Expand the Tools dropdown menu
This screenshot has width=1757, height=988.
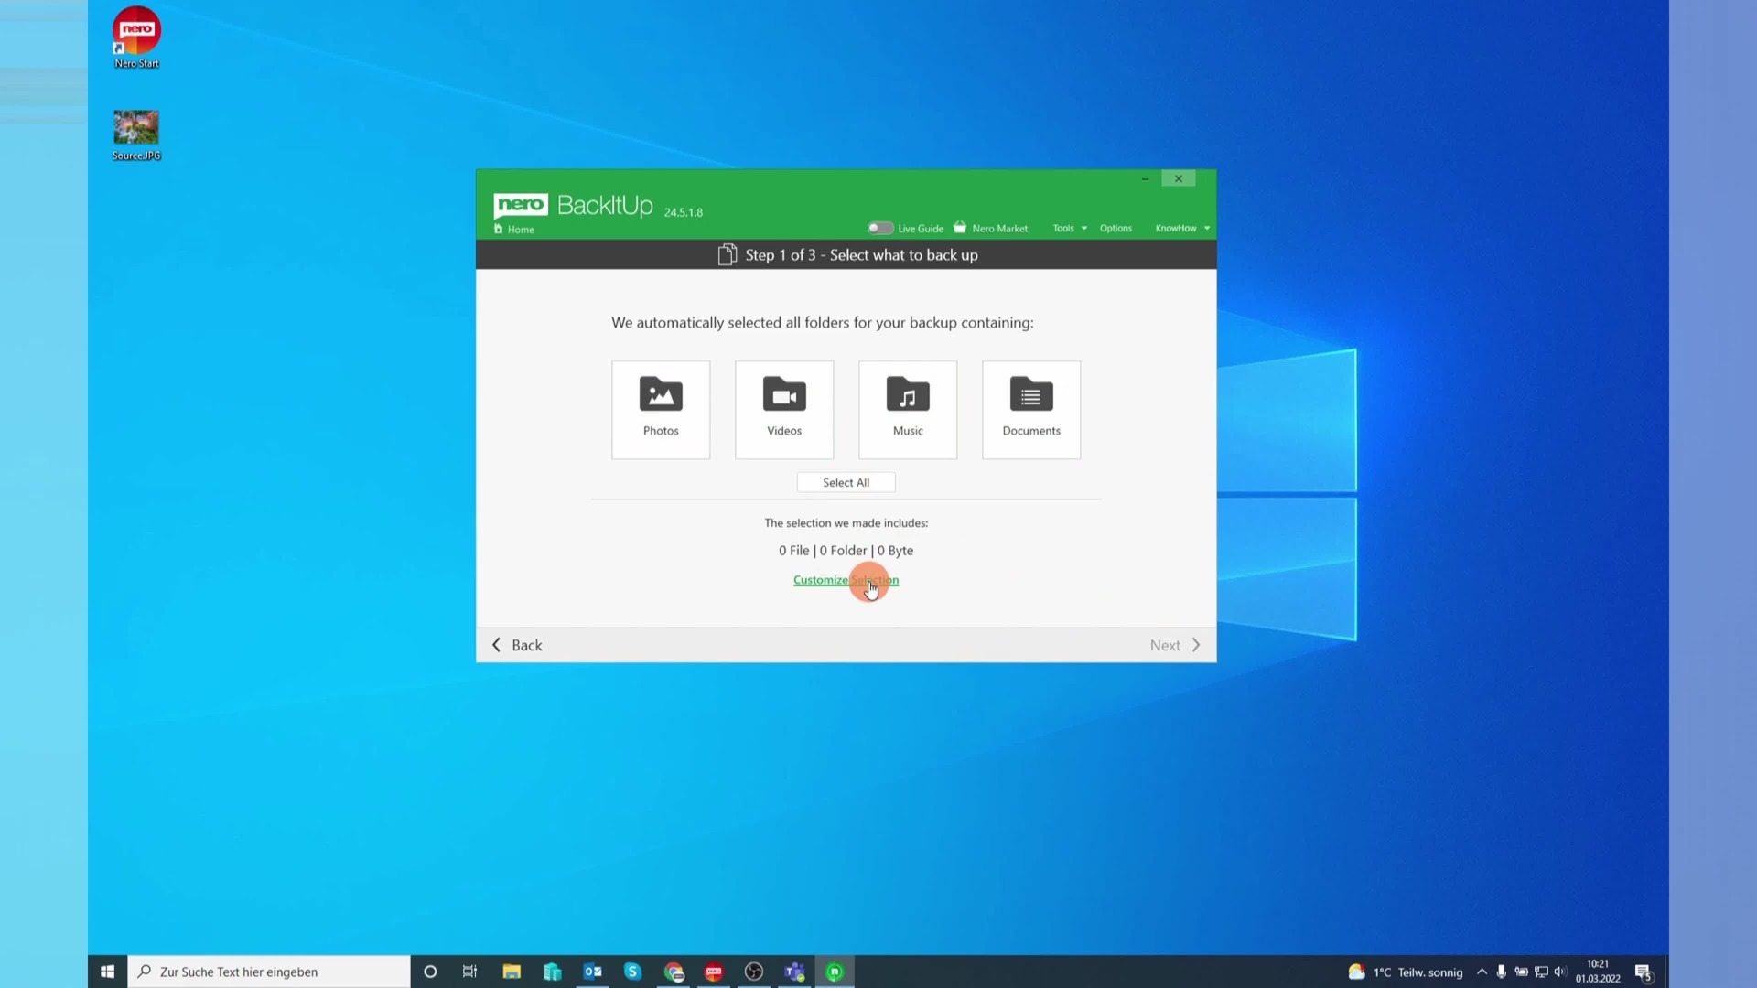pyautogui.click(x=1070, y=228)
